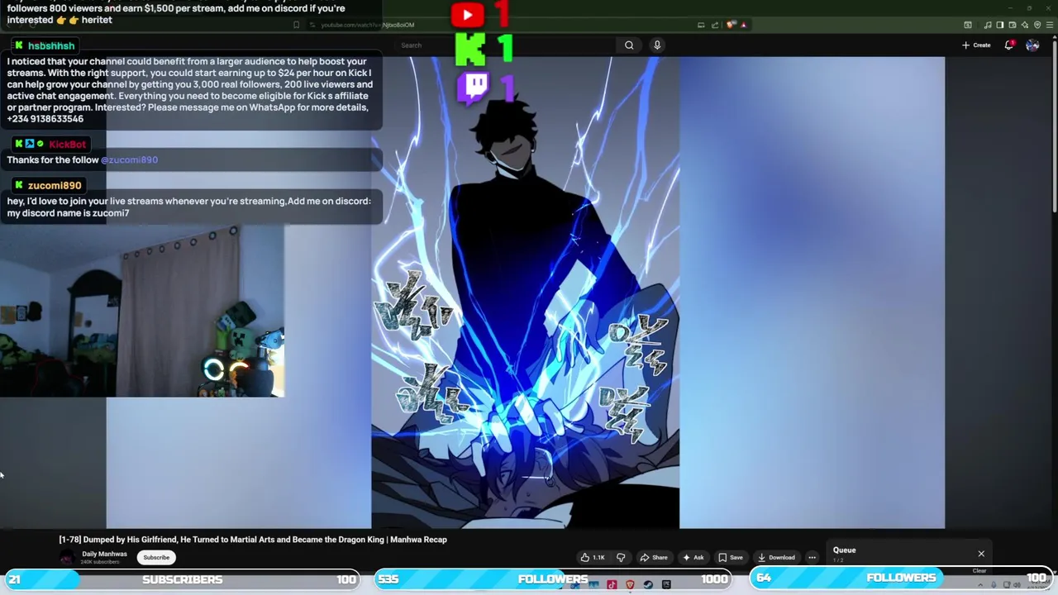Click the Brave Shields lion icon
This screenshot has height=595, width=1058.
pyautogui.click(x=731, y=25)
